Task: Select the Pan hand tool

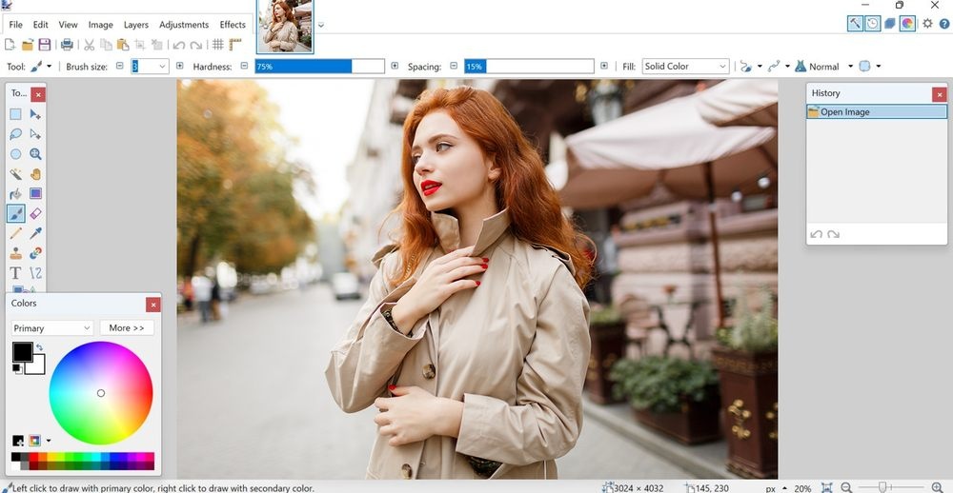Action: [35, 174]
